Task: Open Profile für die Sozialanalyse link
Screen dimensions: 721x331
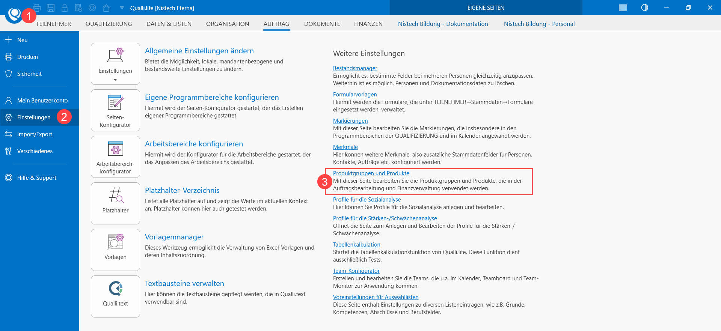Action: click(367, 199)
